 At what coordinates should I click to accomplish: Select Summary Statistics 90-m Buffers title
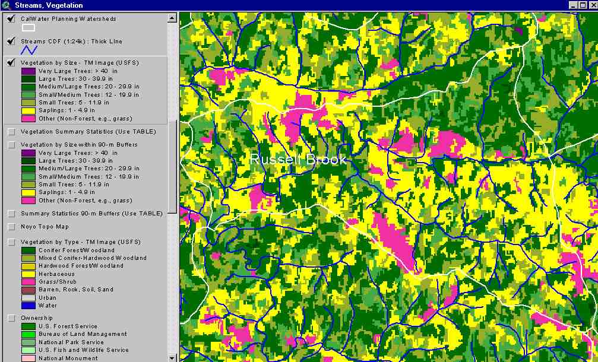click(91, 214)
